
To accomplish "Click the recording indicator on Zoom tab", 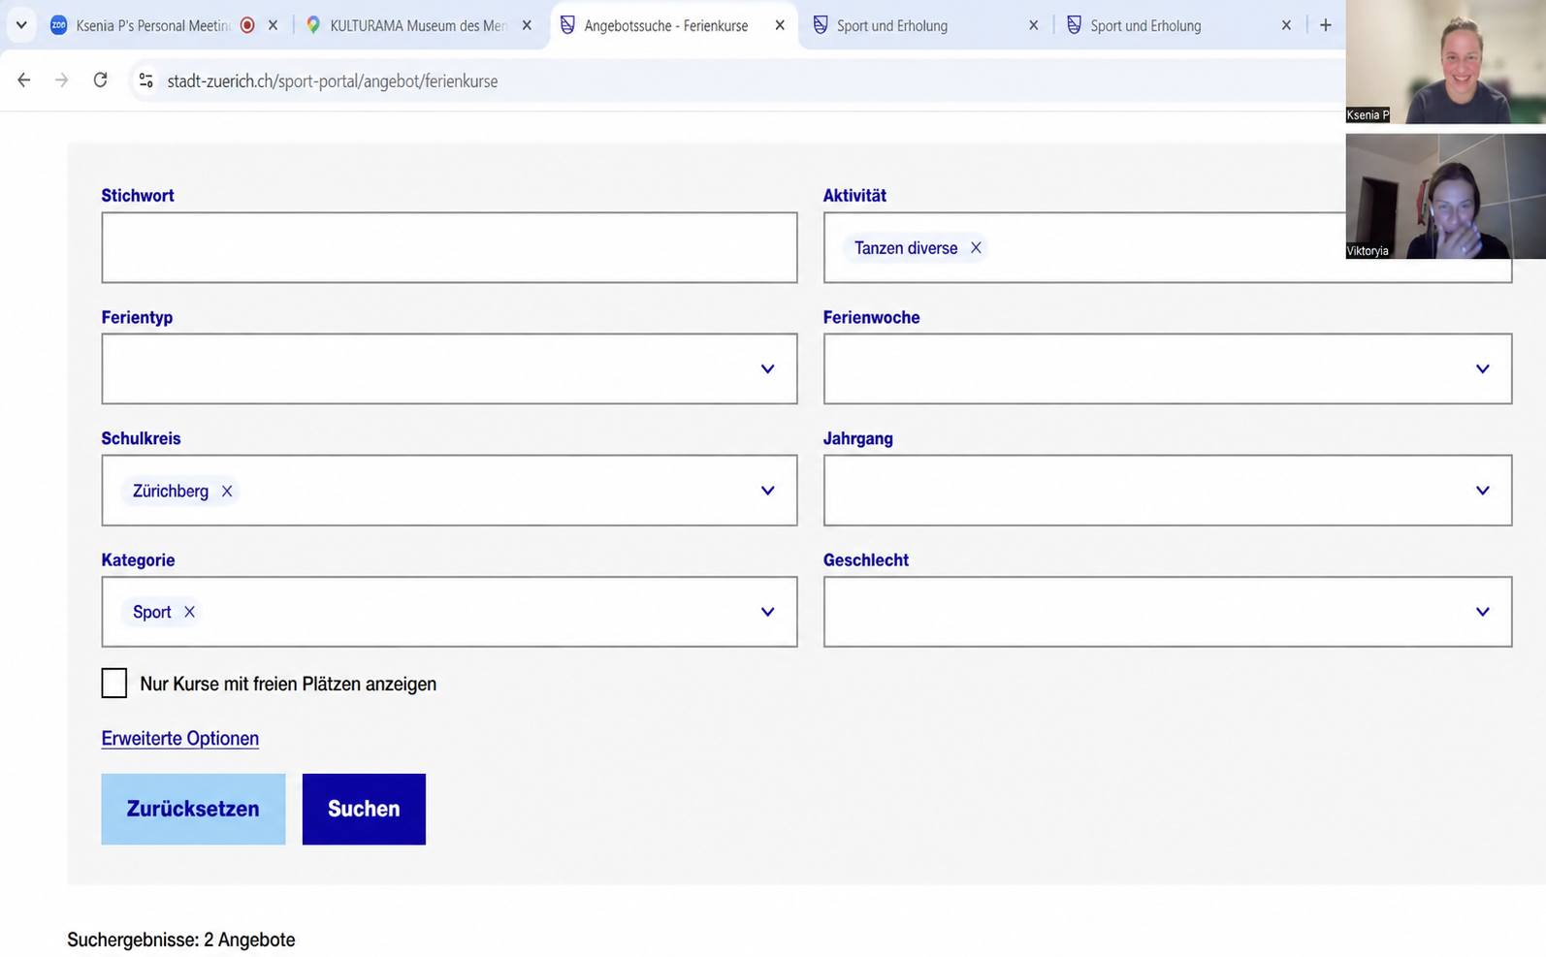I will 247,25.
